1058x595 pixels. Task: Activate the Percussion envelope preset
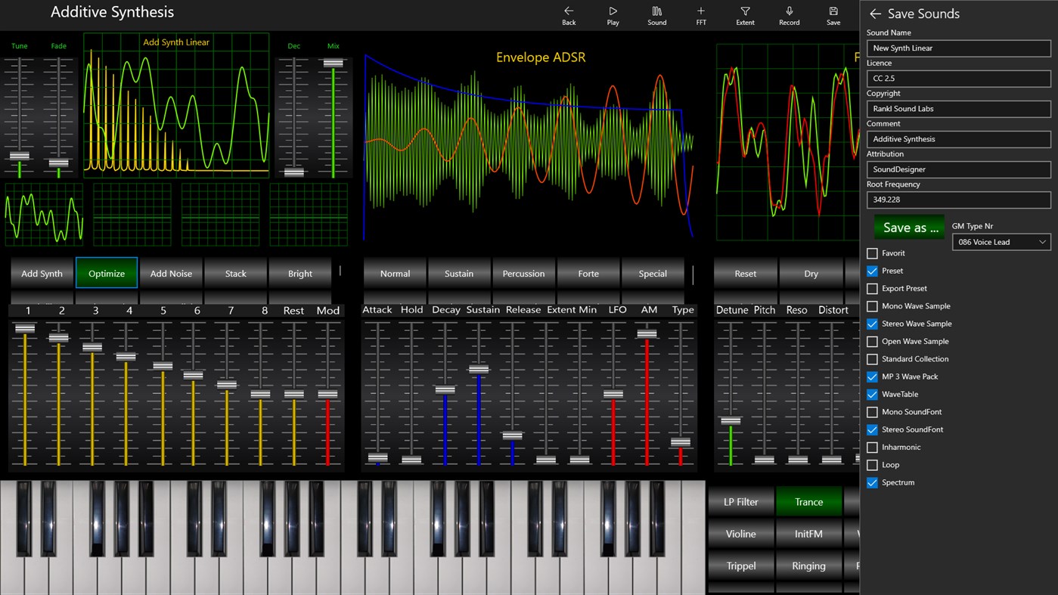(x=523, y=273)
